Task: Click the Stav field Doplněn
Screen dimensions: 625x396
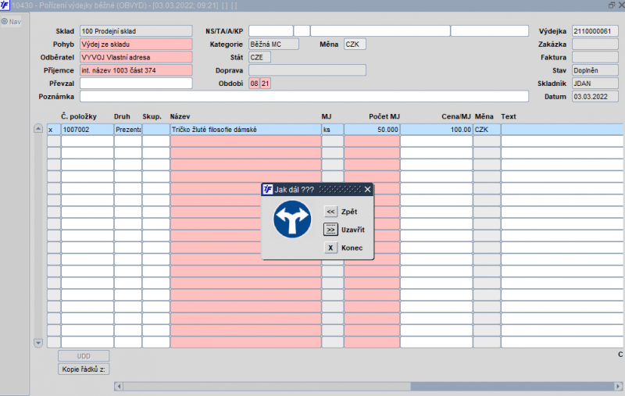Action: click(595, 70)
